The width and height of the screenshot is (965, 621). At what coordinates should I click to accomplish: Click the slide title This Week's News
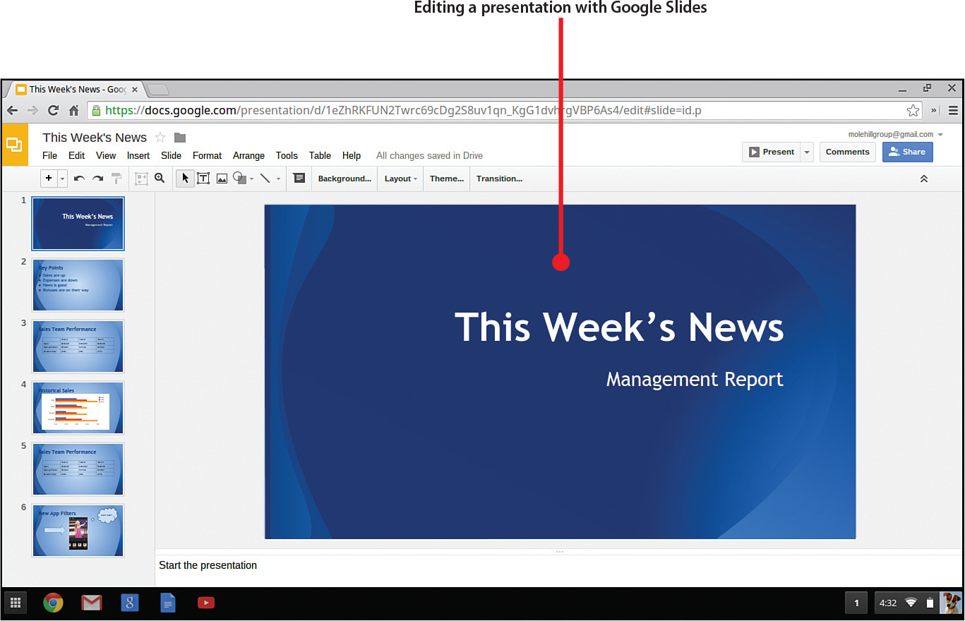point(619,327)
